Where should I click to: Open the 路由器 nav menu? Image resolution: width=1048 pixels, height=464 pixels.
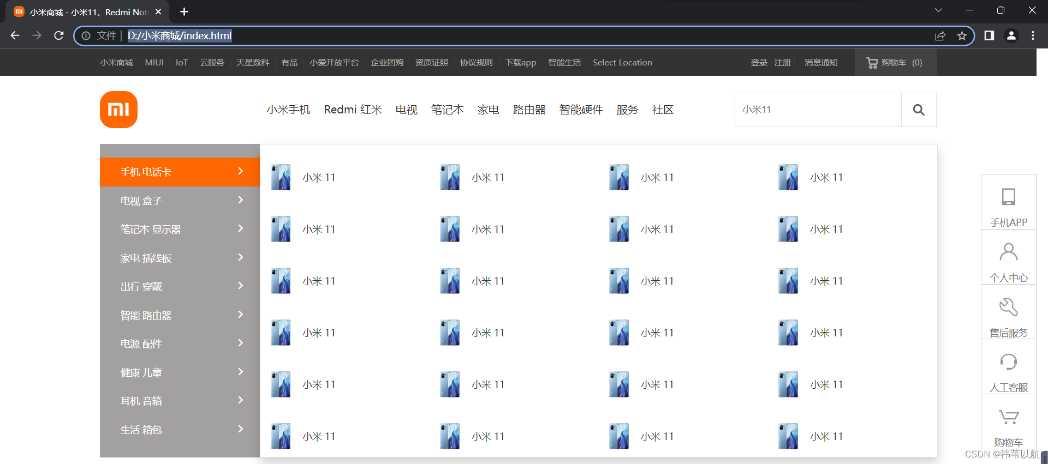pos(529,110)
